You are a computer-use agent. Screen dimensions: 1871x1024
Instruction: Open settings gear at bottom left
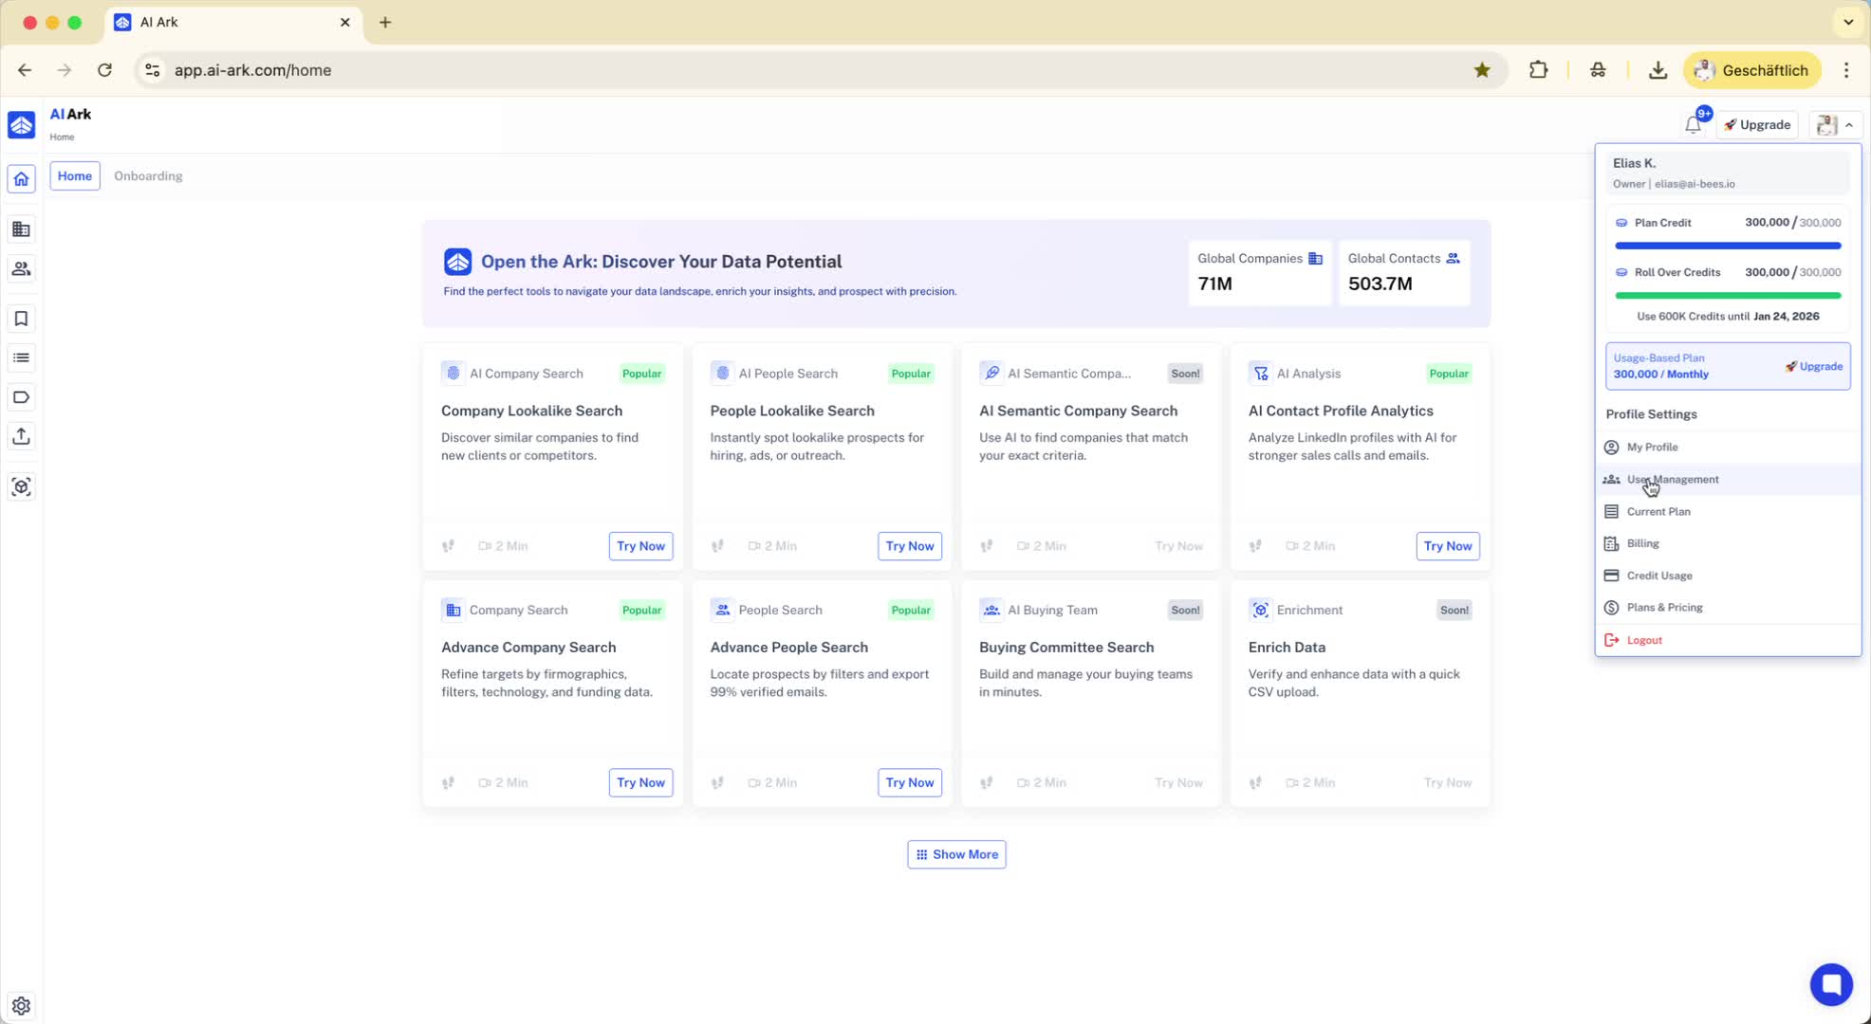click(x=21, y=1005)
